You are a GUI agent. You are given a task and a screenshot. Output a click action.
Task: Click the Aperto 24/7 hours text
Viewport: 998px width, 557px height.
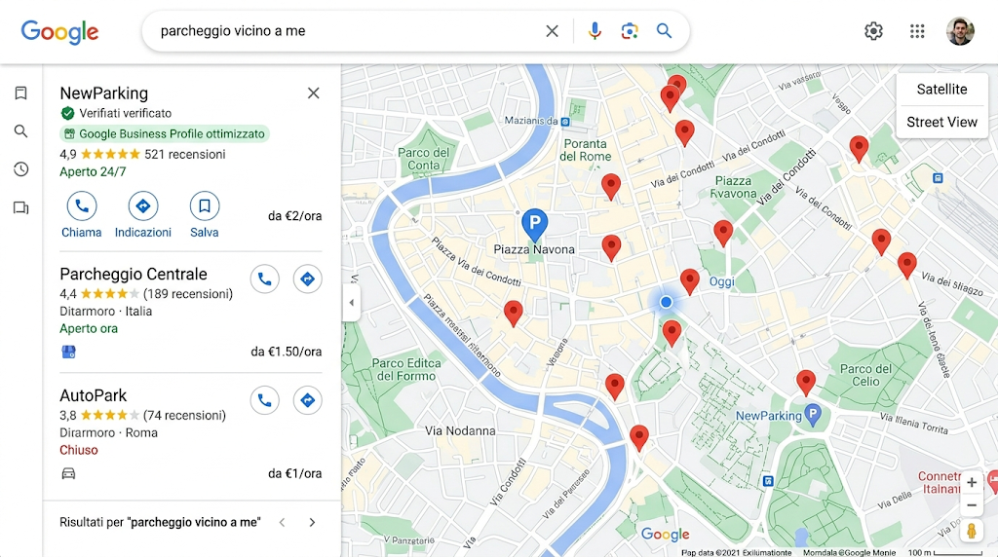tap(93, 171)
